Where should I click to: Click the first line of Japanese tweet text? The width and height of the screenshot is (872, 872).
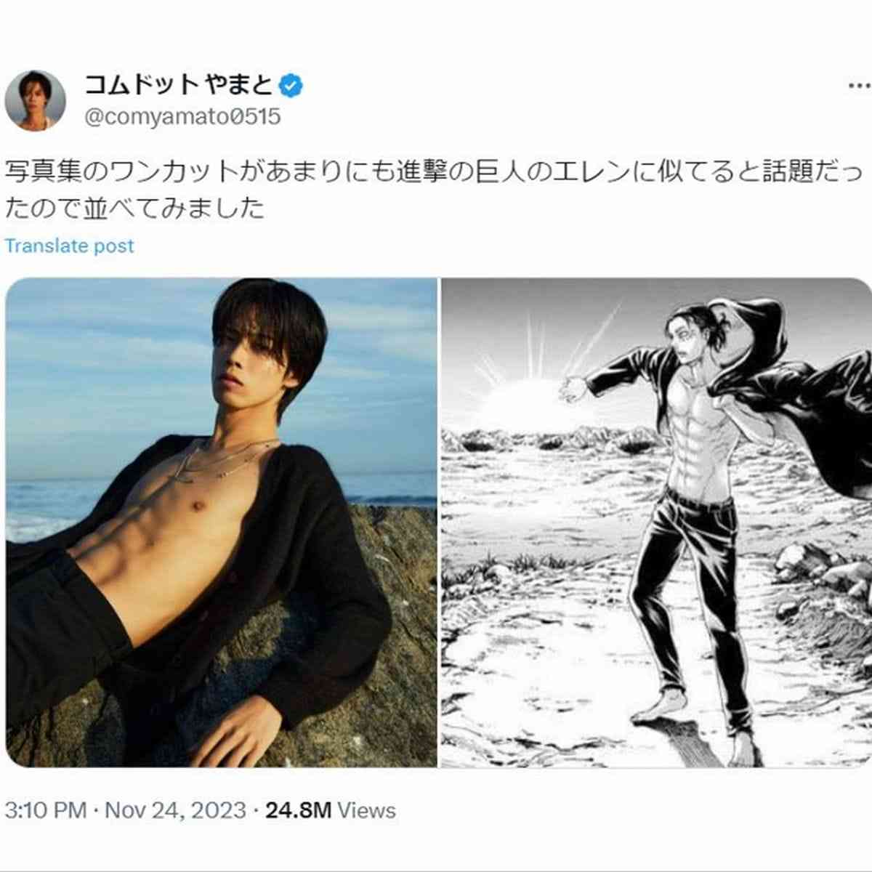tap(434, 171)
